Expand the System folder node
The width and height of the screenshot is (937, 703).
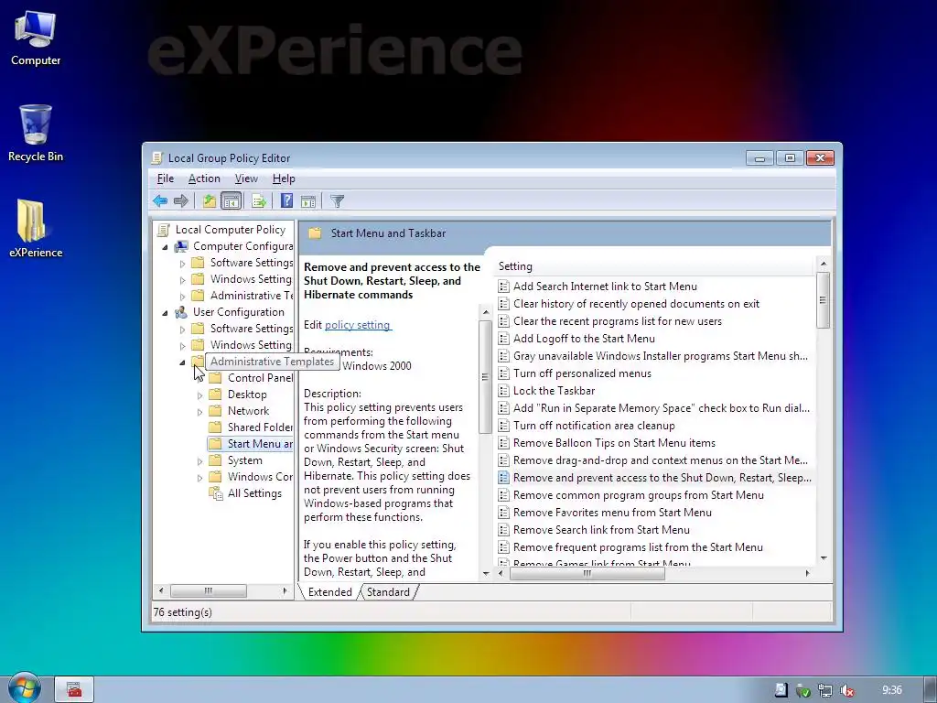coord(200,461)
